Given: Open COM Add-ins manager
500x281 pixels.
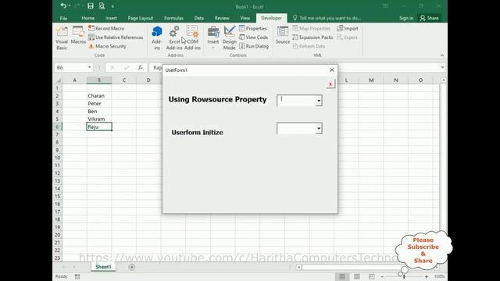Looking at the screenshot, I should [192, 38].
